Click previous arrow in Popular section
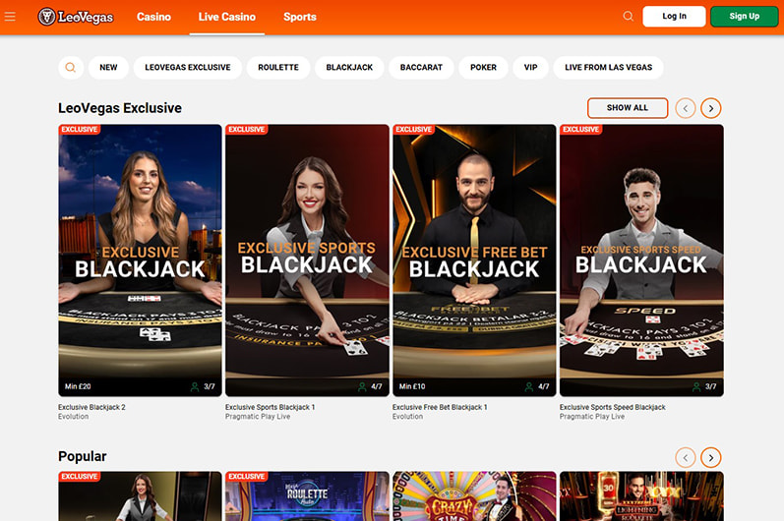 pos(686,457)
